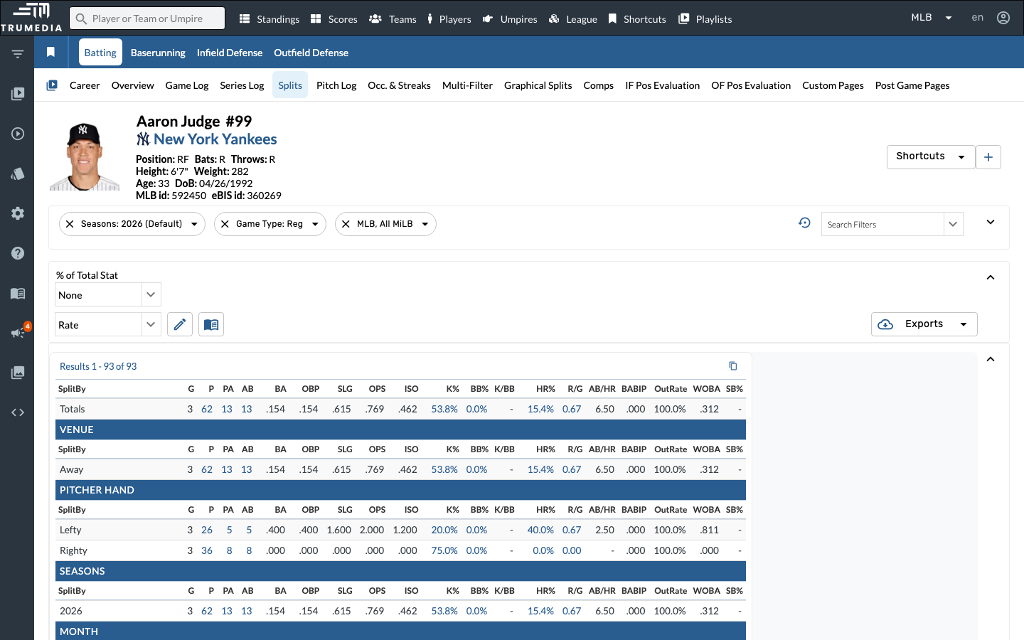1024x640 pixels.
Task: Click the pencil edit columns button
Action: [180, 324]
